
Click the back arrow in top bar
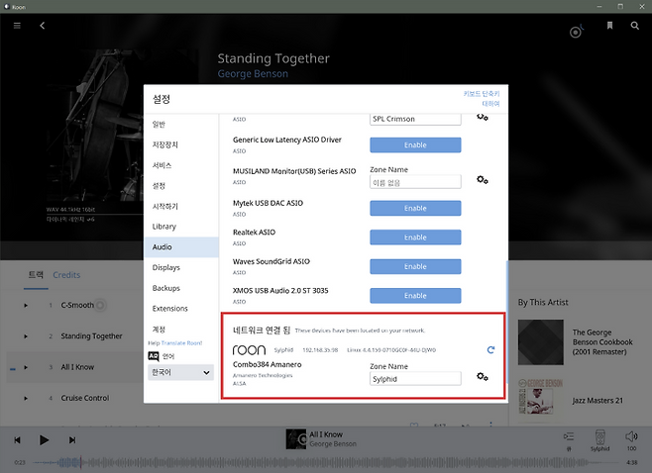point(43,26)
